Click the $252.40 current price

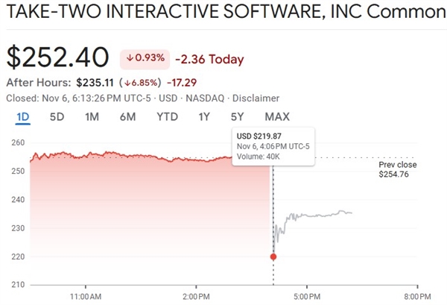(58, 58)
